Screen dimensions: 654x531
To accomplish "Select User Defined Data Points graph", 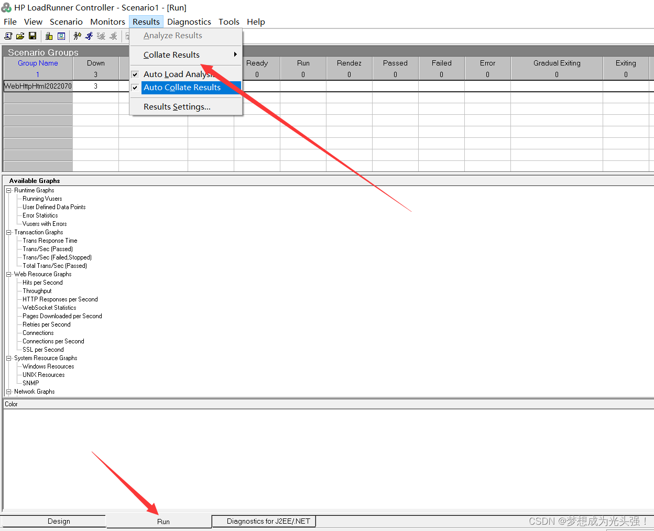I will (54, 207).
